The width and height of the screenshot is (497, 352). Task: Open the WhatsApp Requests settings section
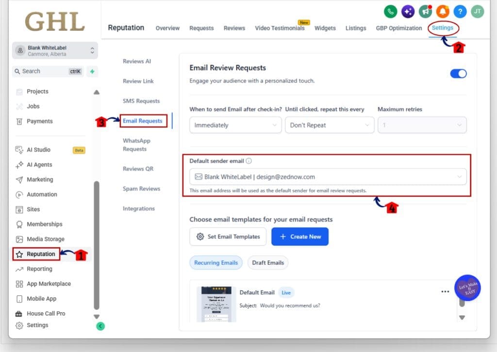(x=136, y=145)
